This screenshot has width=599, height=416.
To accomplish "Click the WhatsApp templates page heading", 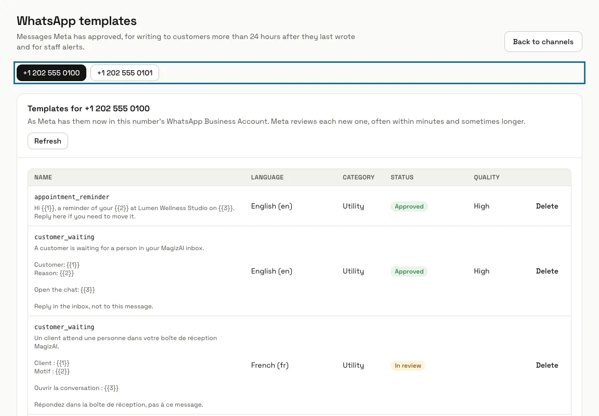I will pyautogui.click(x=76, y=21).
